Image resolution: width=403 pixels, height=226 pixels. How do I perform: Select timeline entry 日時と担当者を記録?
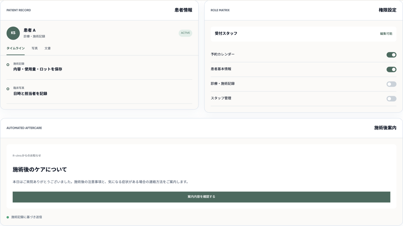pos(30,93)
